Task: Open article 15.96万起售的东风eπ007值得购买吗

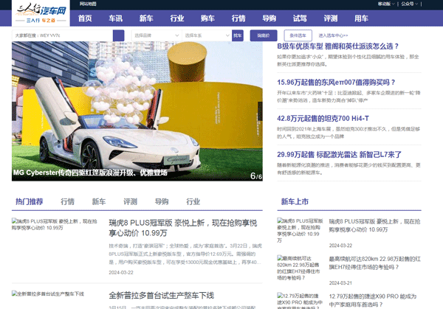Action: tap(336, 83)
